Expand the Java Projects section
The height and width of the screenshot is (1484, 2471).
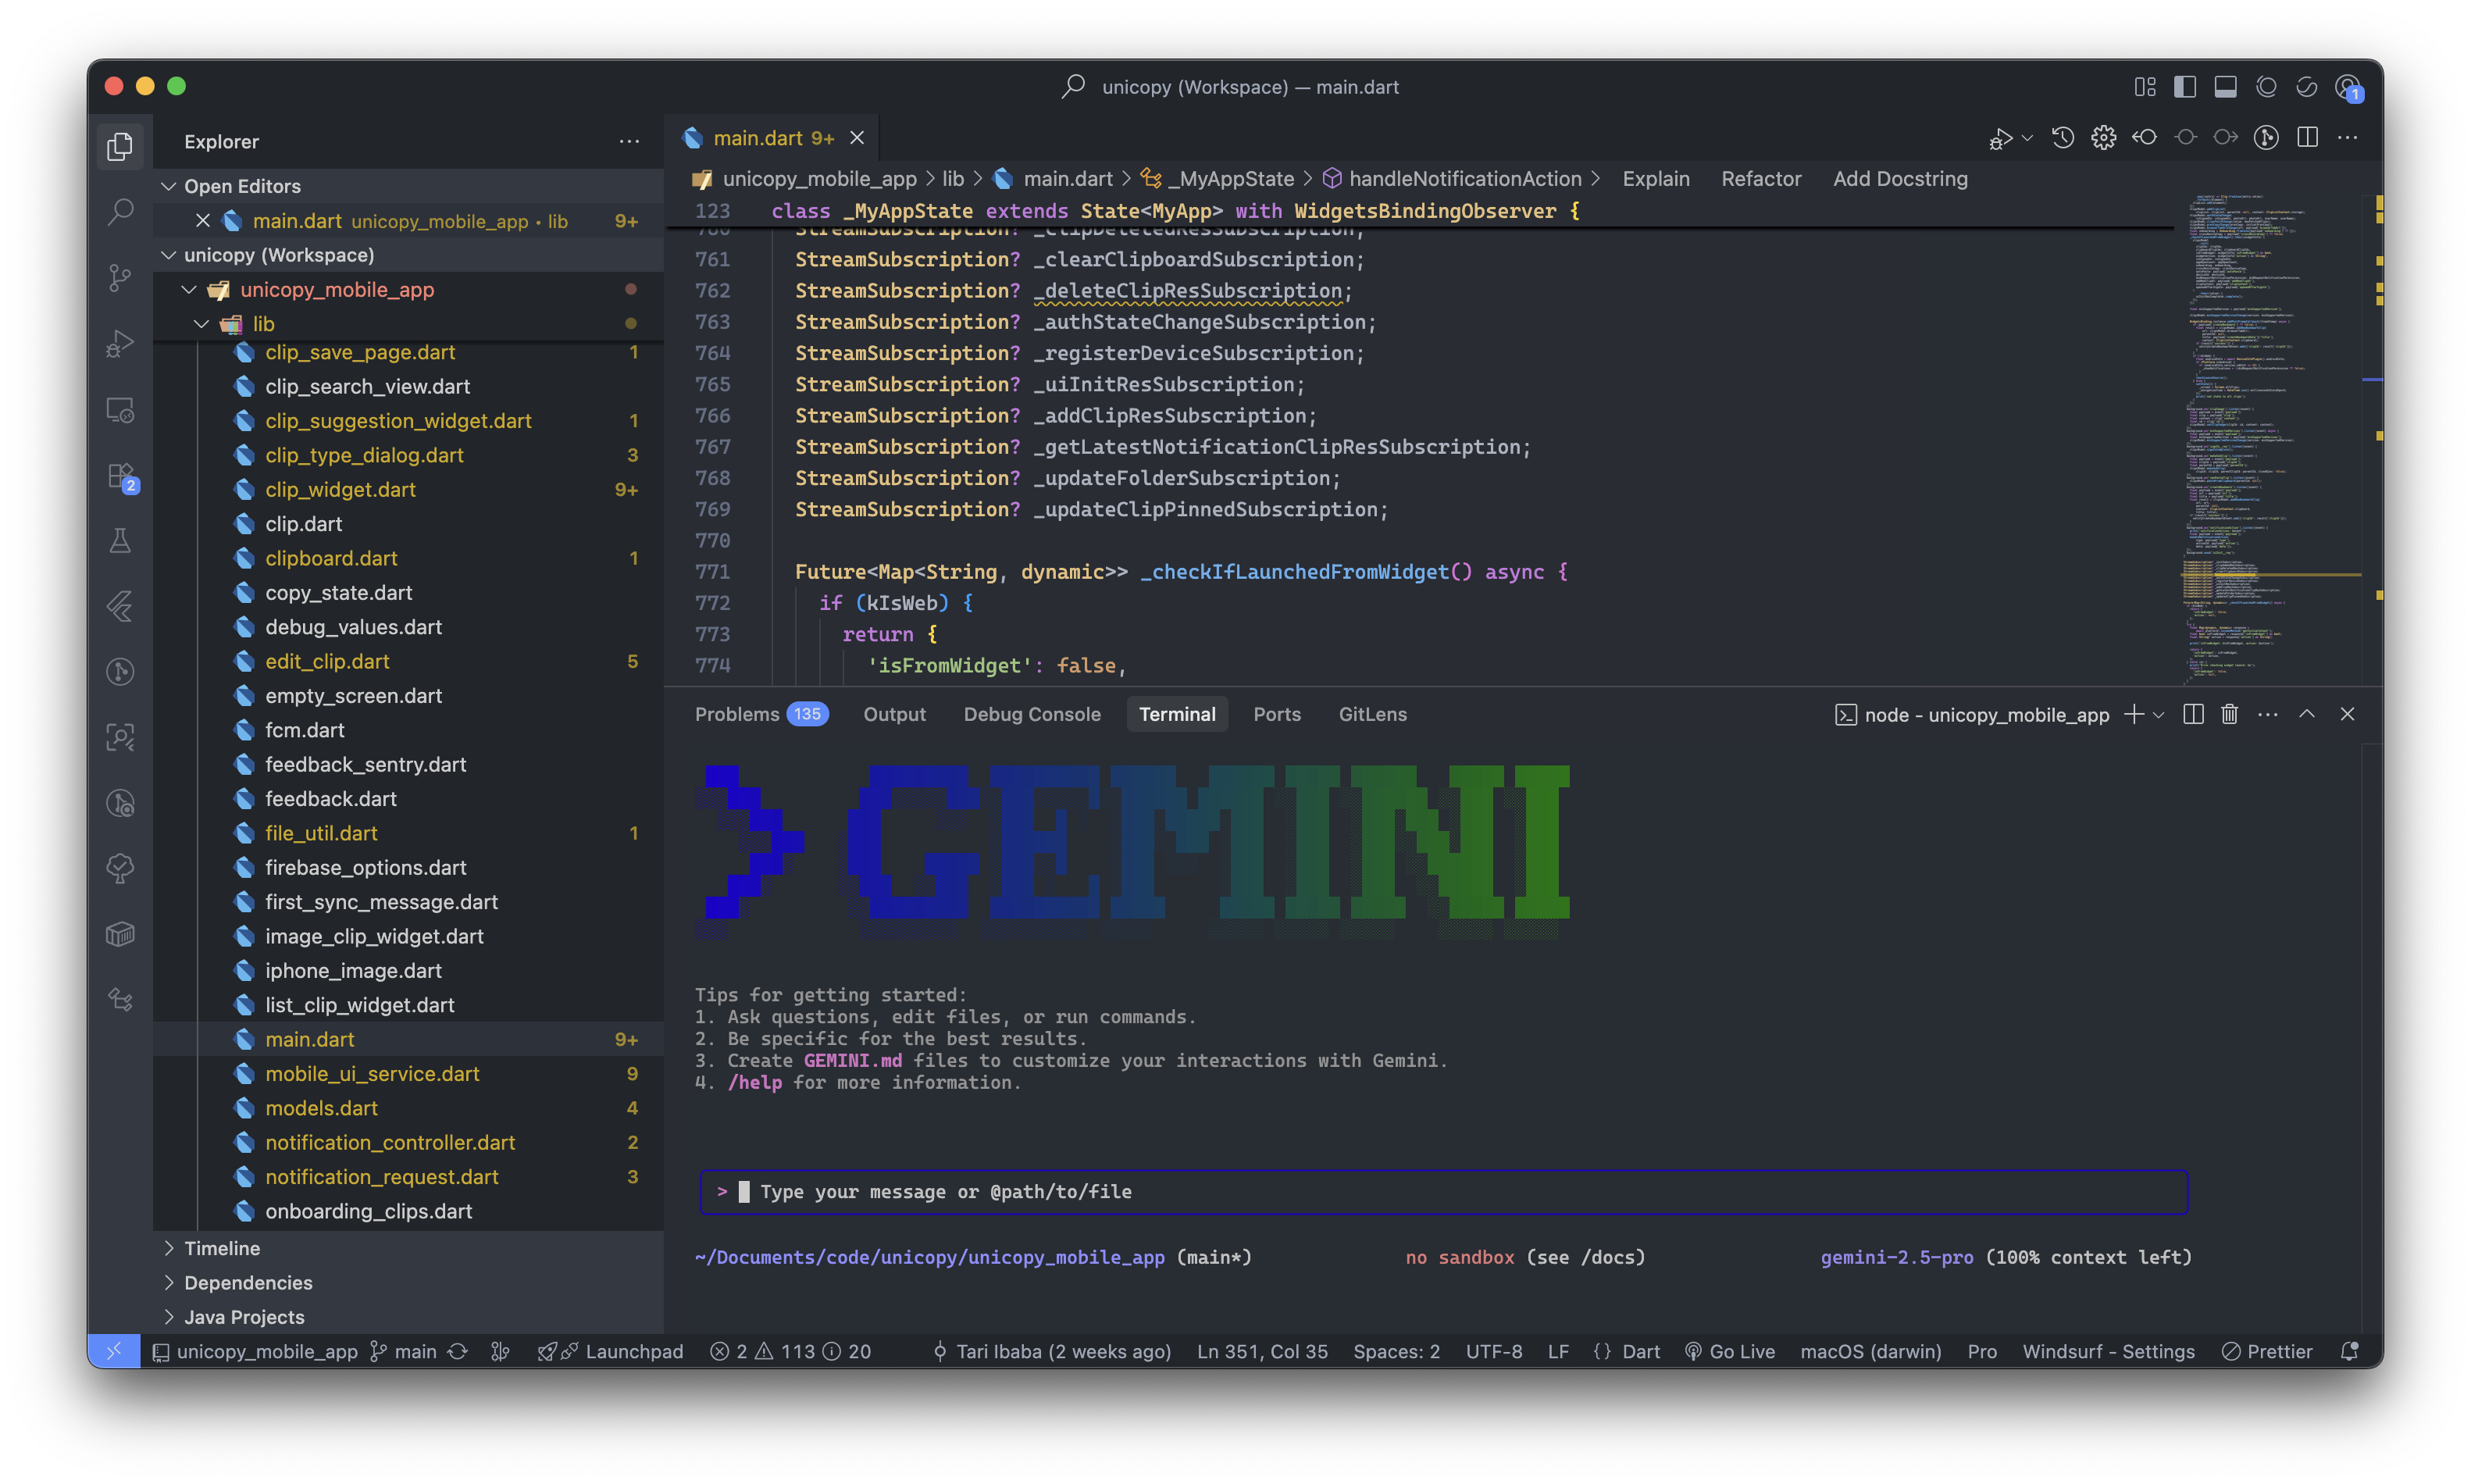[169, 1317]
